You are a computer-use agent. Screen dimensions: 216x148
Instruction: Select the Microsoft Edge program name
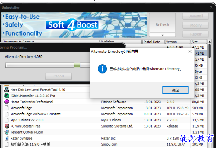tap(21, 108)
